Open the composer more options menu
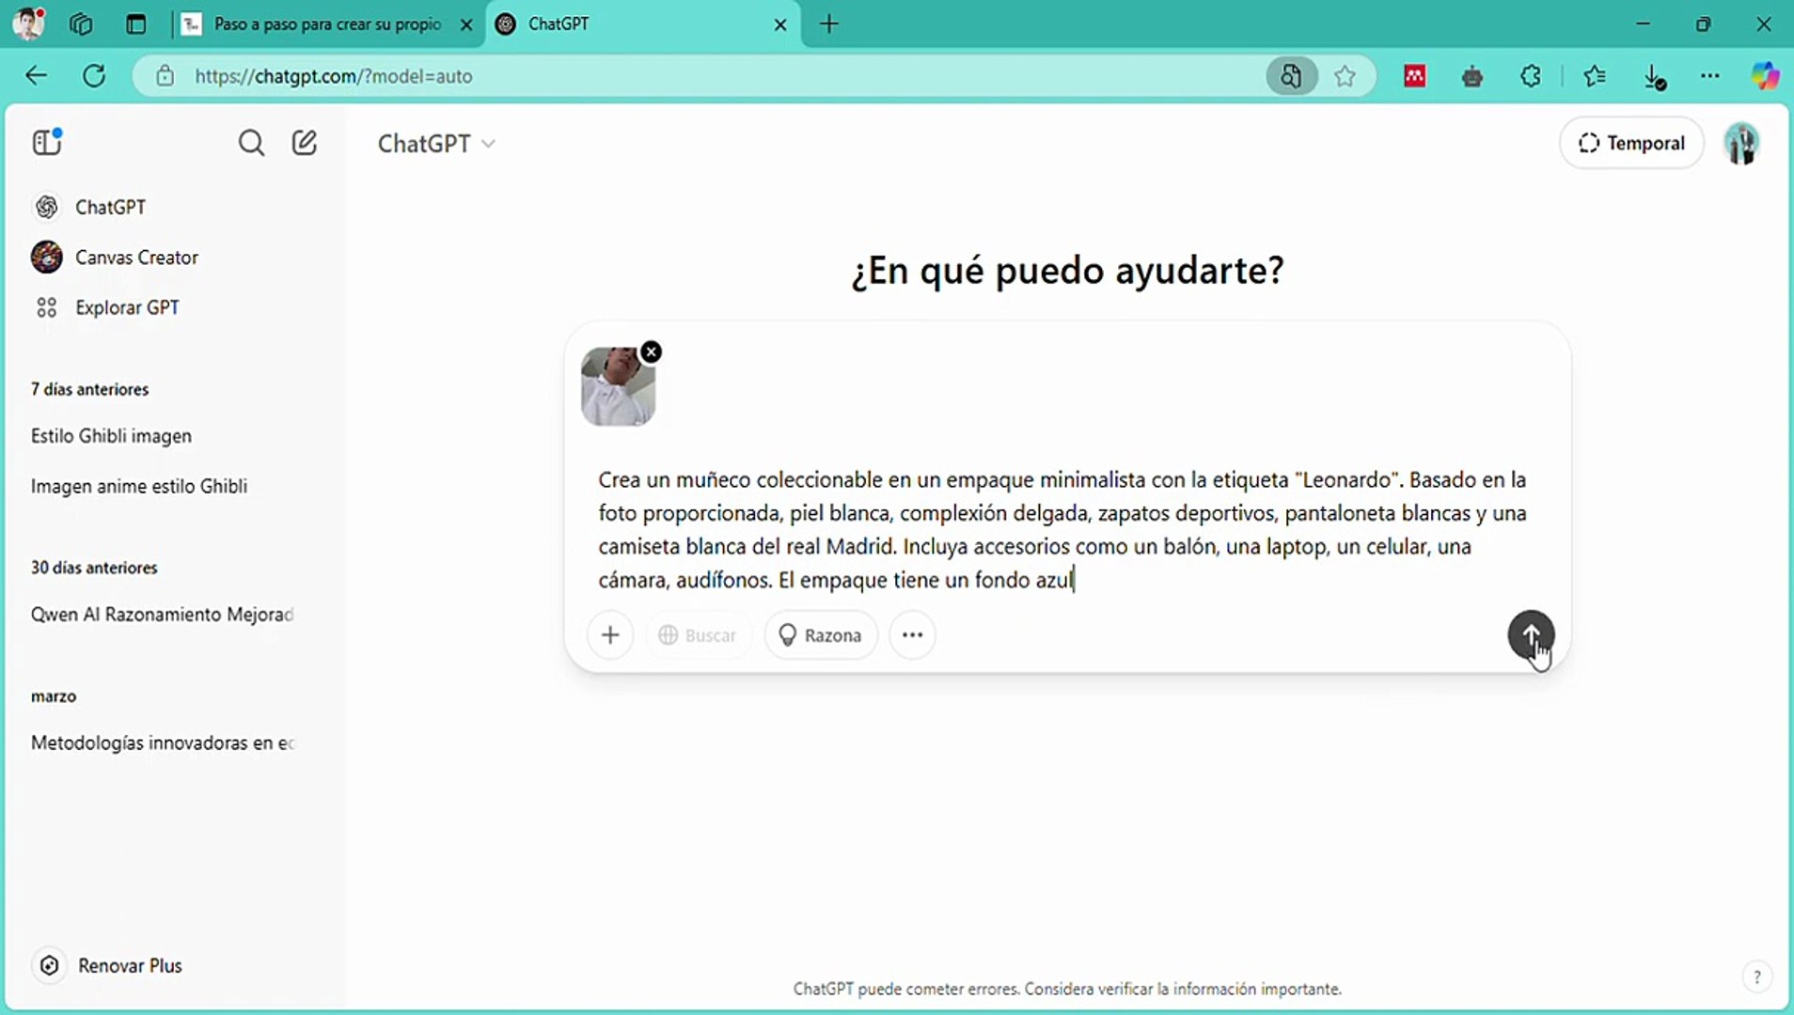1794x1015 pixels. coord(911,634)
